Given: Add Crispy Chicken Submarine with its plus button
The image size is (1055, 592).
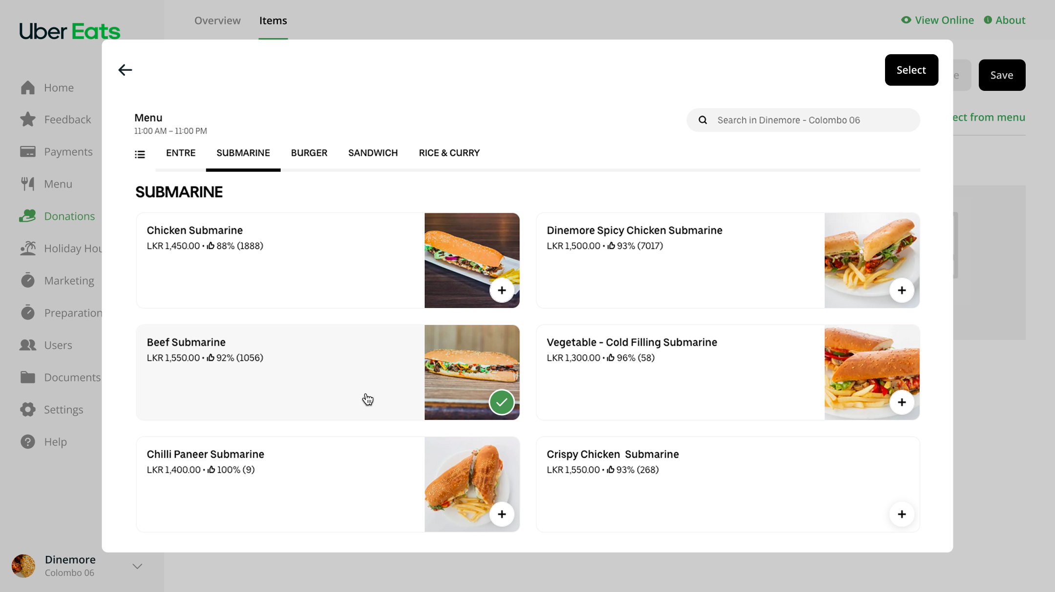Looking at the screenshot, I should [902, 514].
